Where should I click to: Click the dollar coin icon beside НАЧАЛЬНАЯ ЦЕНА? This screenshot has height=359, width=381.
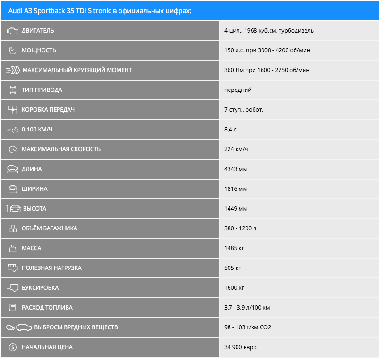(x=13, y=347)
